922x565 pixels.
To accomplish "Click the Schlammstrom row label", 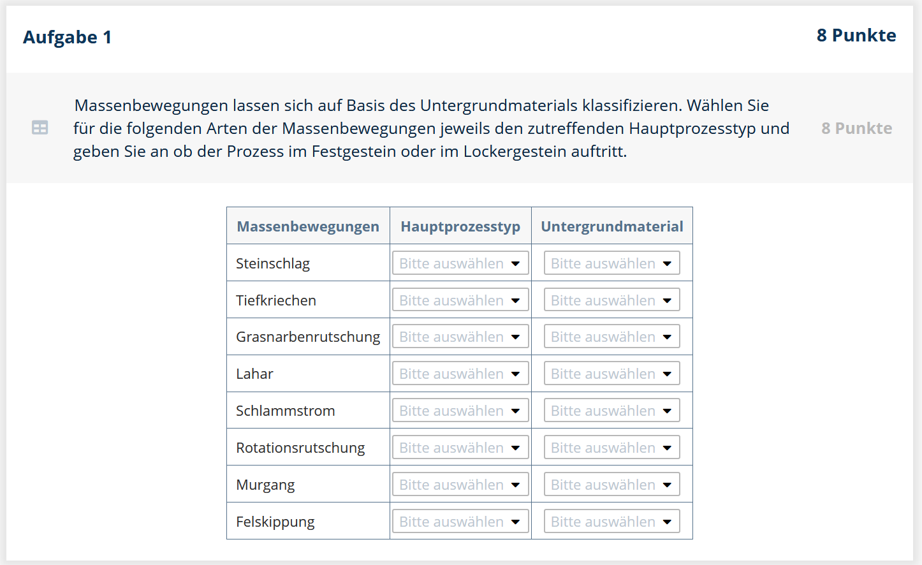I will (285, 411).
